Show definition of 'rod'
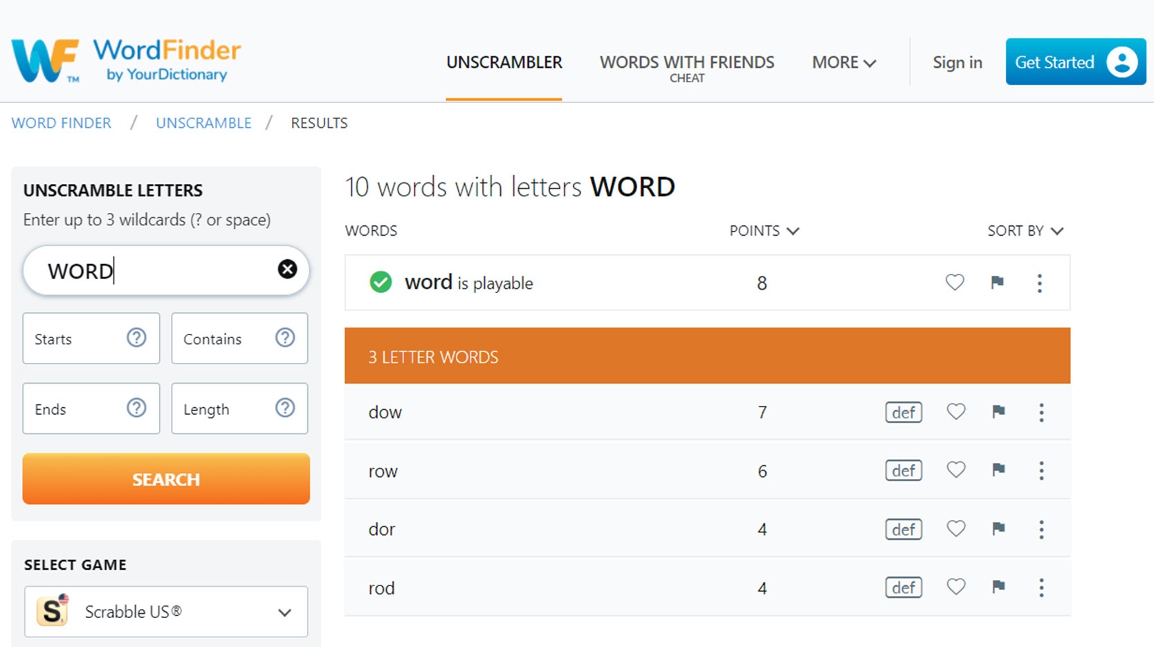Viewport: 1154px width, 647px height. point(904,588)
